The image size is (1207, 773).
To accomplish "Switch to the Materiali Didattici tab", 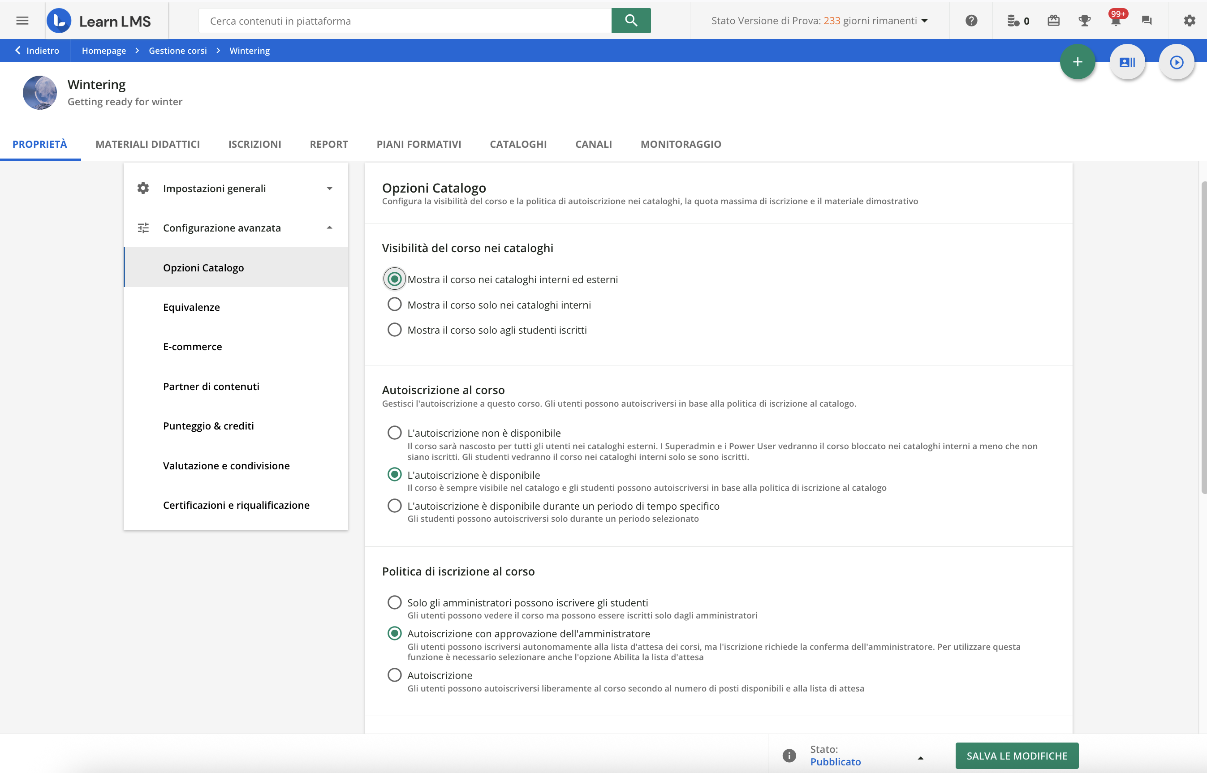I will pos(147,144).
